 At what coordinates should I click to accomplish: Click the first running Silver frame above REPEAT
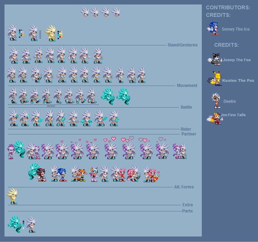[13, 96]
